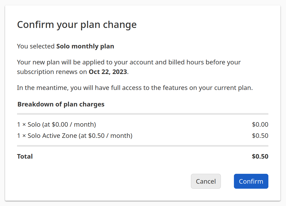Screen dimensions: 286x206
Task: Click the bold total amount $0.50
Action: [x=260, y=156]
